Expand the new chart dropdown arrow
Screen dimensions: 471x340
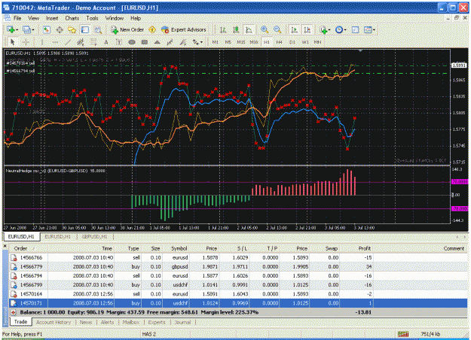coord(17,29)
